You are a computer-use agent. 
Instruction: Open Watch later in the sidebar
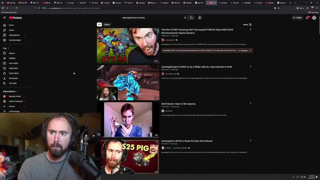[x=13, y=68]
